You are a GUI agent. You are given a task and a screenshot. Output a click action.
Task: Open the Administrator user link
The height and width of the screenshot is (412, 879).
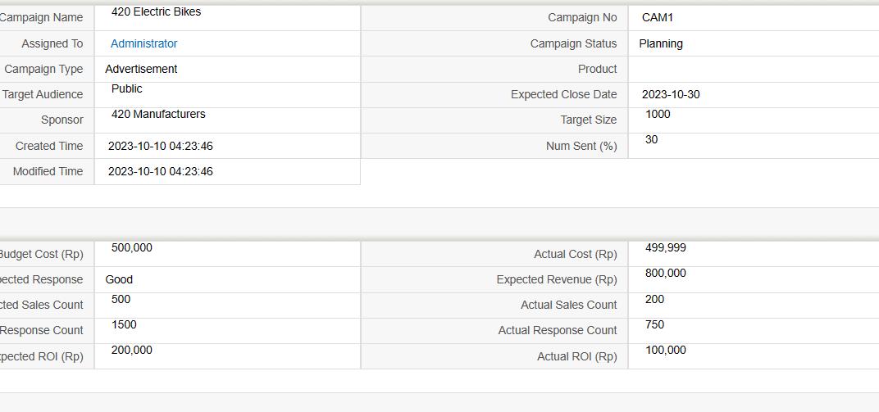[143, 43]
